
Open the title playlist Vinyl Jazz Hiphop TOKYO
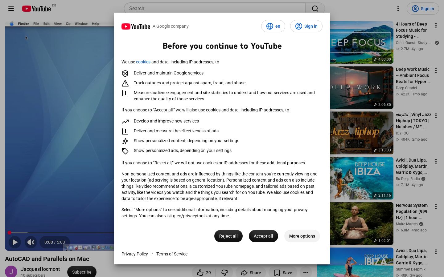pyautogui.click(x=413, y=121)
